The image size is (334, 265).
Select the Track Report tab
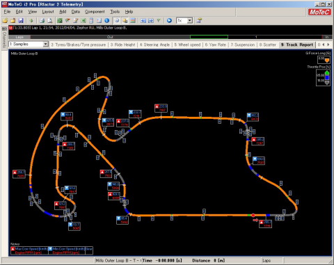[x=297, y=45]
